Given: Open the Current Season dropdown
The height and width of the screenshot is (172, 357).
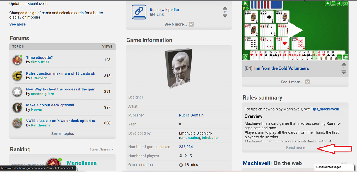Looking at the screenshot, I should (102, 149).
